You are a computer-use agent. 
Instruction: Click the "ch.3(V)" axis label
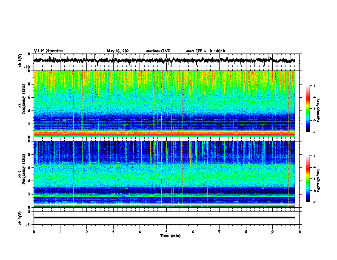pyautogui.click(x=20, y=218)
